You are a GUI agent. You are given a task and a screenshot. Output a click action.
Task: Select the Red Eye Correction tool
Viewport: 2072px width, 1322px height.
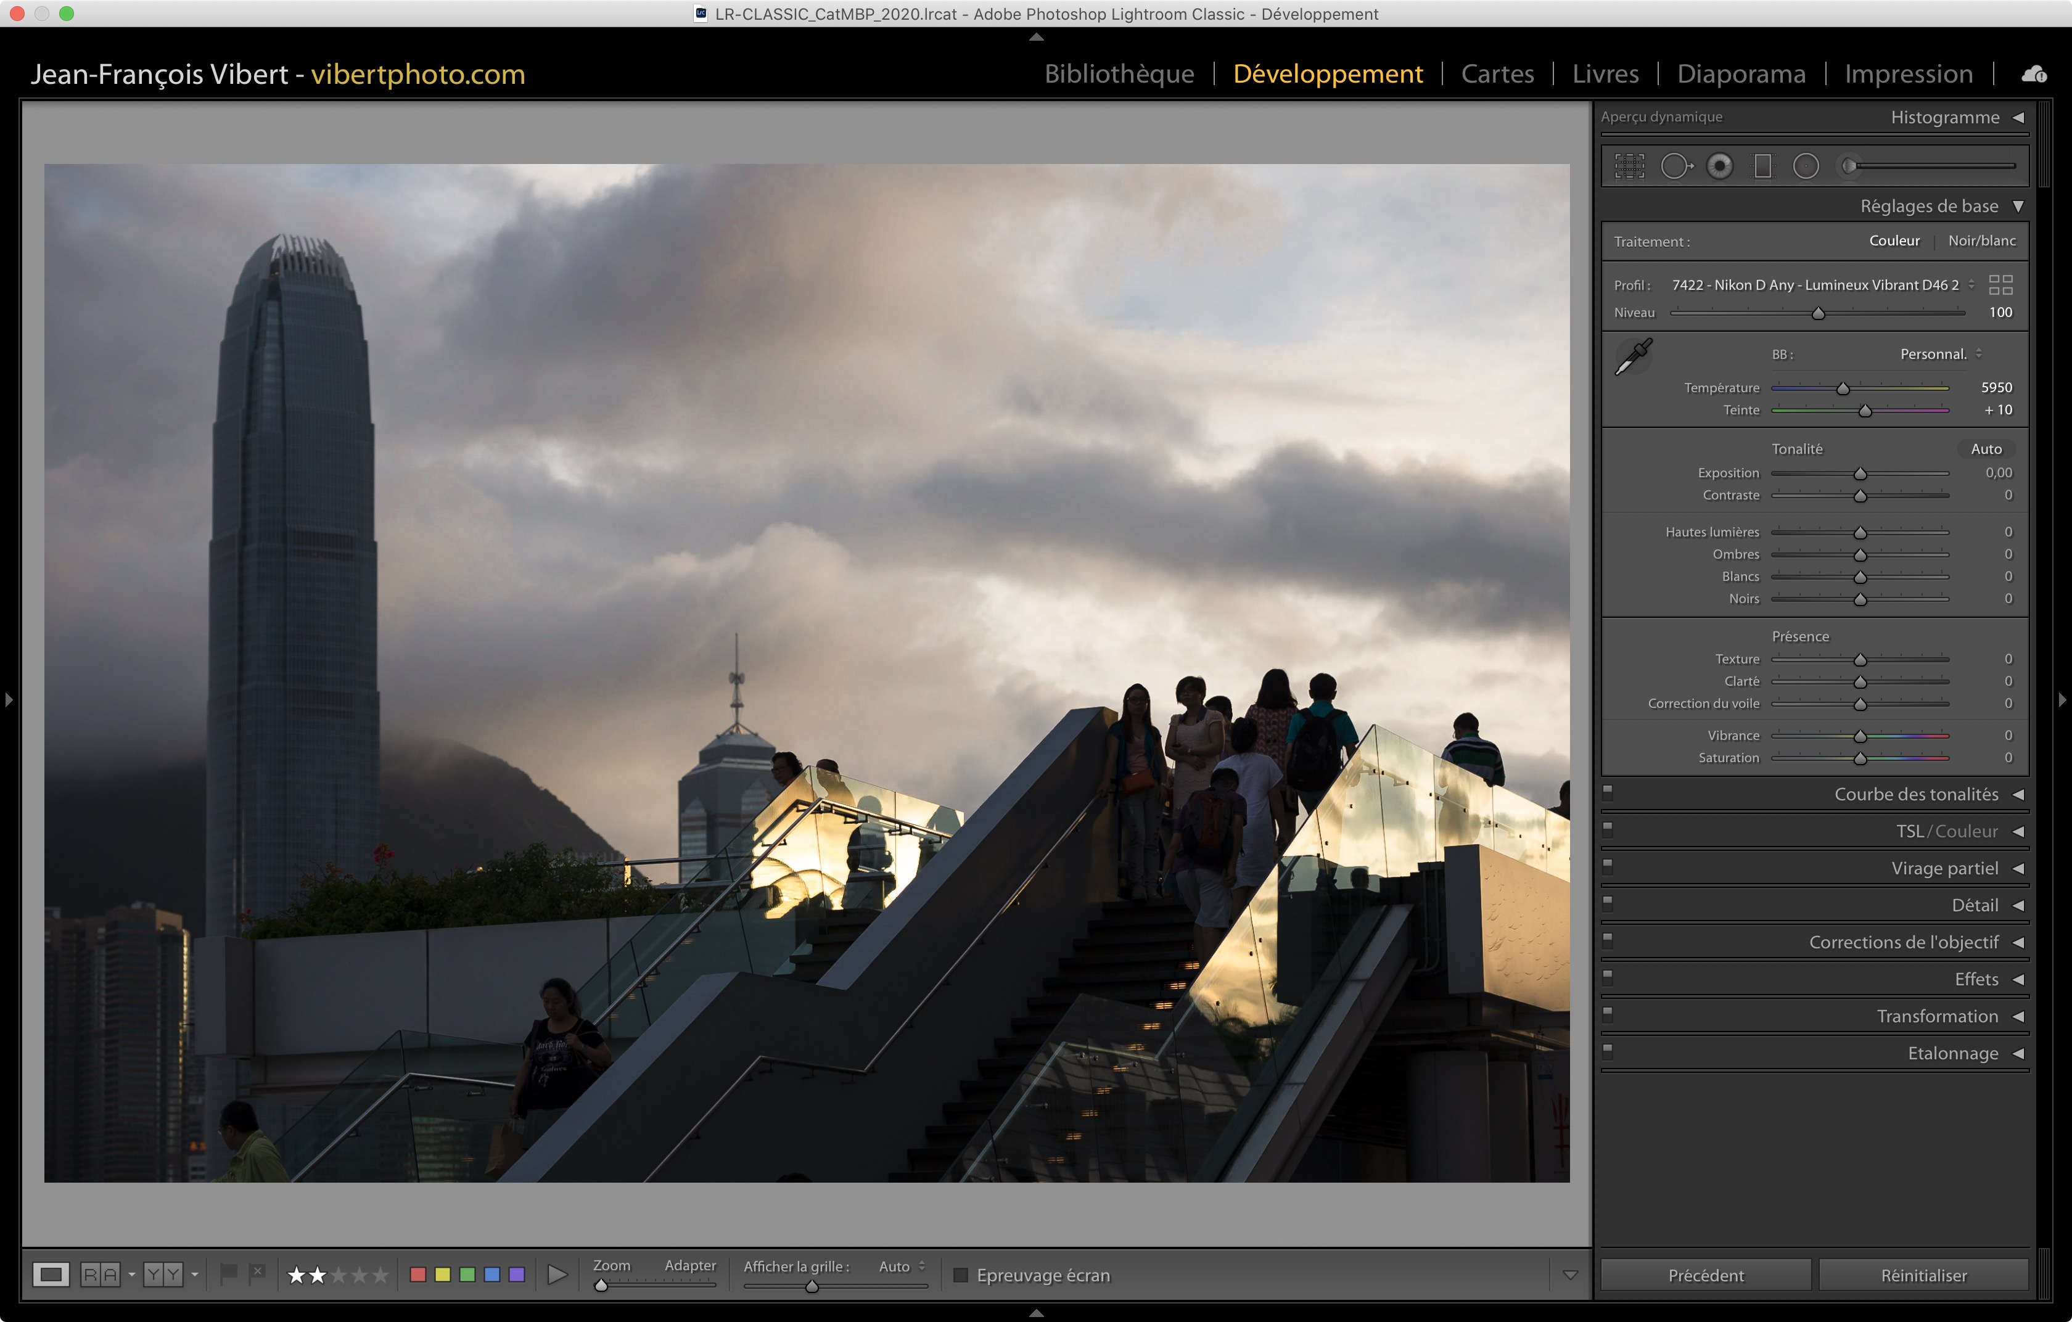[1719, 166]
